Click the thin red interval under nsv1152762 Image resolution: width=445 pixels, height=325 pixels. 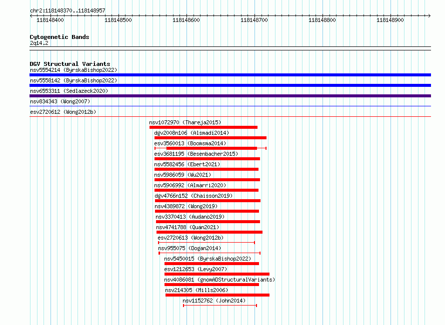point(220,306)
